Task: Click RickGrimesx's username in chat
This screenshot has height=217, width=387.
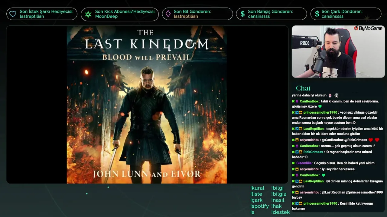Action: click(314, 152)
